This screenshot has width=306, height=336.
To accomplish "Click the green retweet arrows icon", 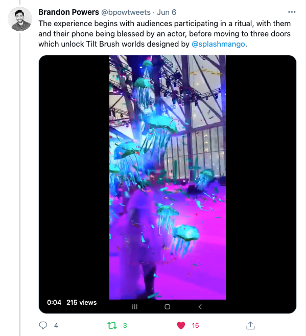I will [112, 325].
